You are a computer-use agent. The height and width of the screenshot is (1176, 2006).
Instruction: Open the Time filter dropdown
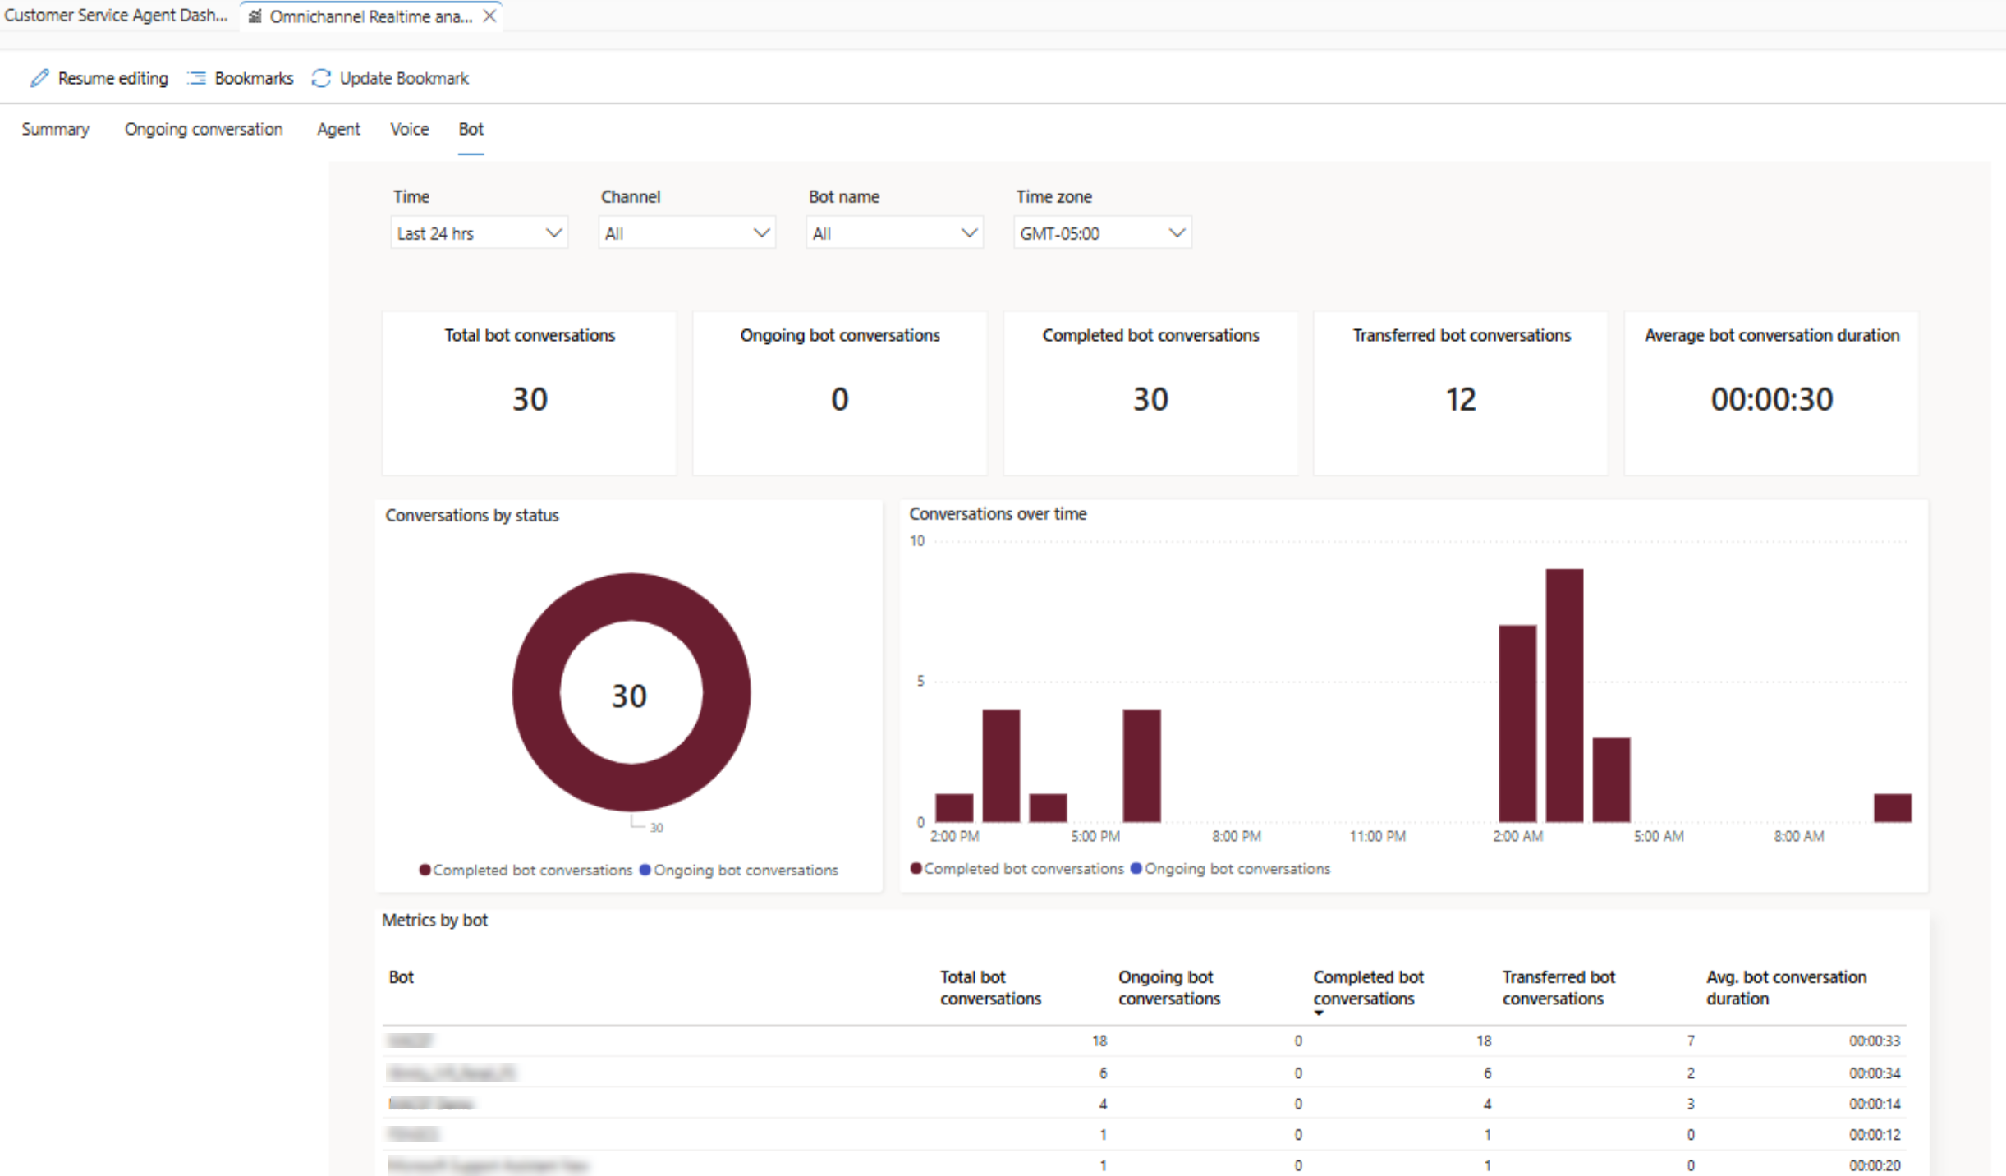click(480, 233)
